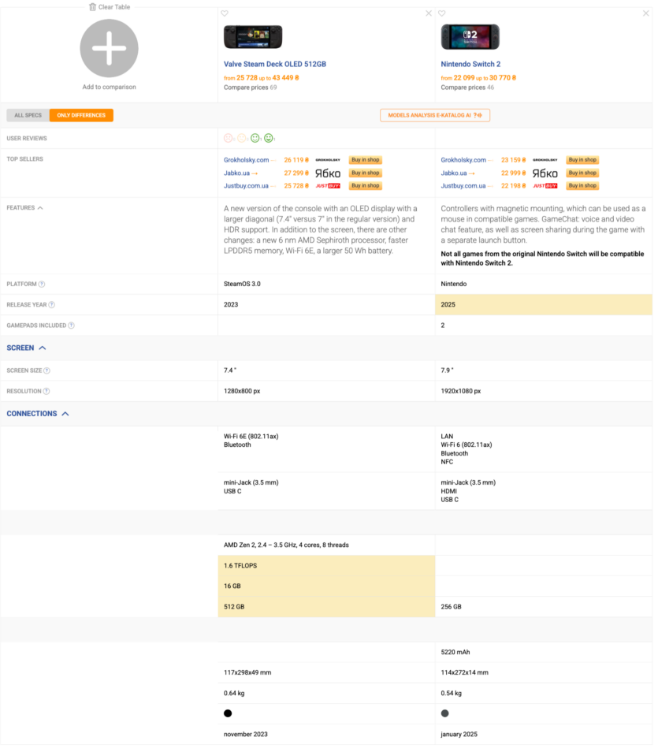Favorite the Steam Deck OLED with heart icon
658x748 pixels.
[225, 13]
